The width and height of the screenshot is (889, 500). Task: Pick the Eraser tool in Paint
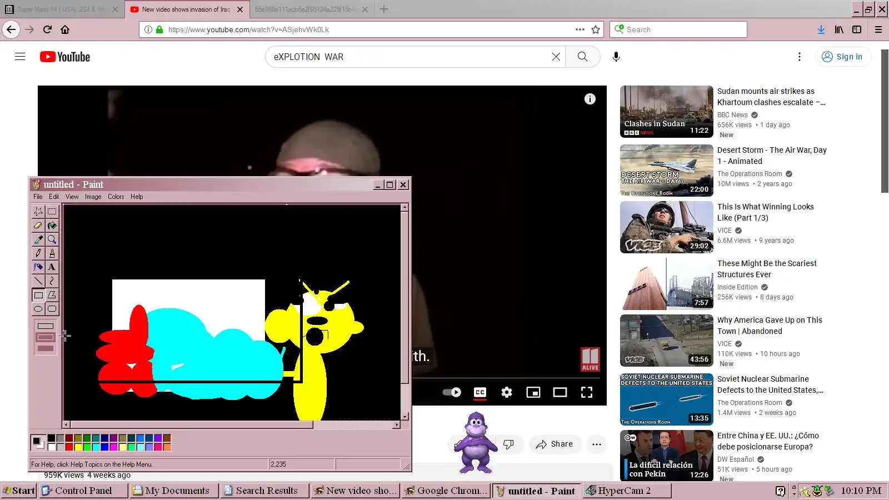click(x=38, y=226)
